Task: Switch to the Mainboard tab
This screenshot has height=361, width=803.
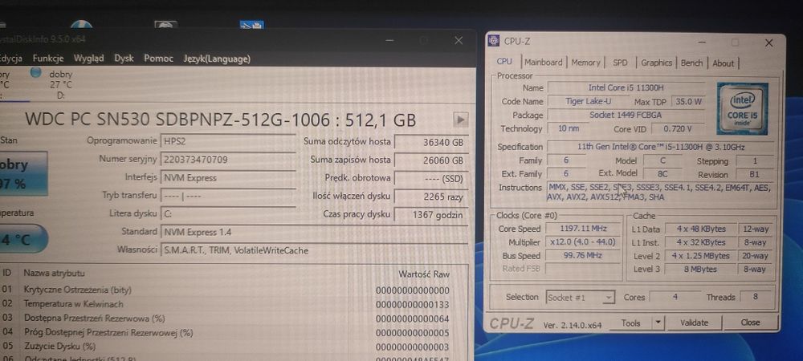Action: pyautogui.click(x=543, y=62)
